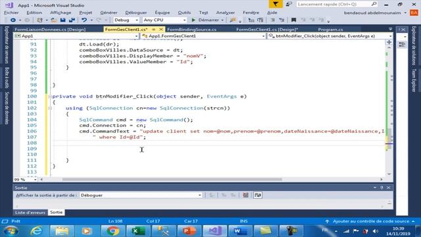Image resolution: width=421 pixels, height=237 pixels.
Task: Click the Ln 108 status bar entry
Action: pos(116,221)
